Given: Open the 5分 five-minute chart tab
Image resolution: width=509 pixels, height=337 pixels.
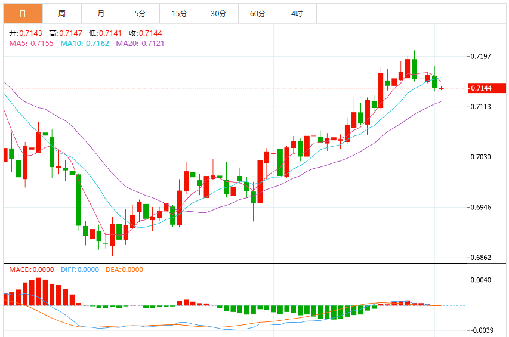Looking at the screenshot, I should click(140, 13).
